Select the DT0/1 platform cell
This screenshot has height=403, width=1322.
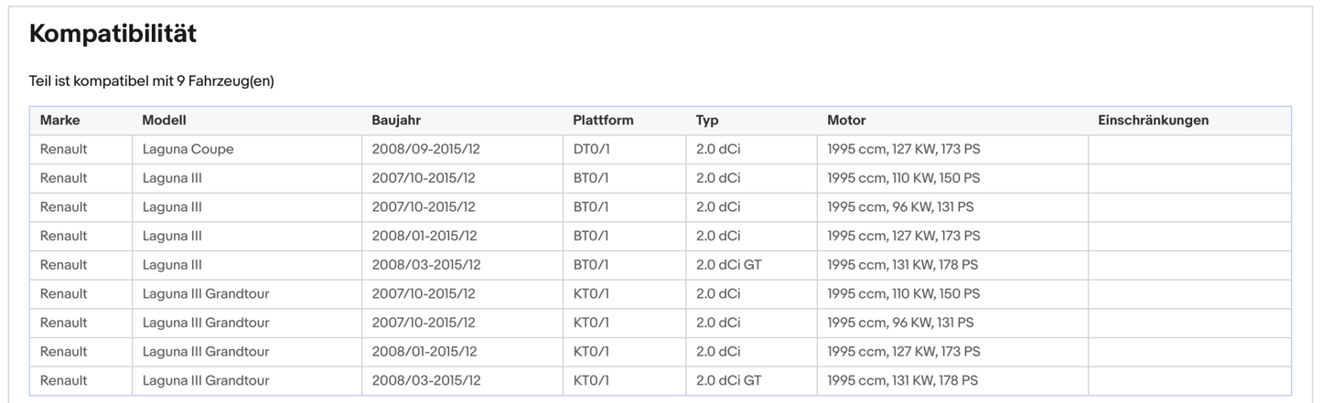tap(591, 149)
